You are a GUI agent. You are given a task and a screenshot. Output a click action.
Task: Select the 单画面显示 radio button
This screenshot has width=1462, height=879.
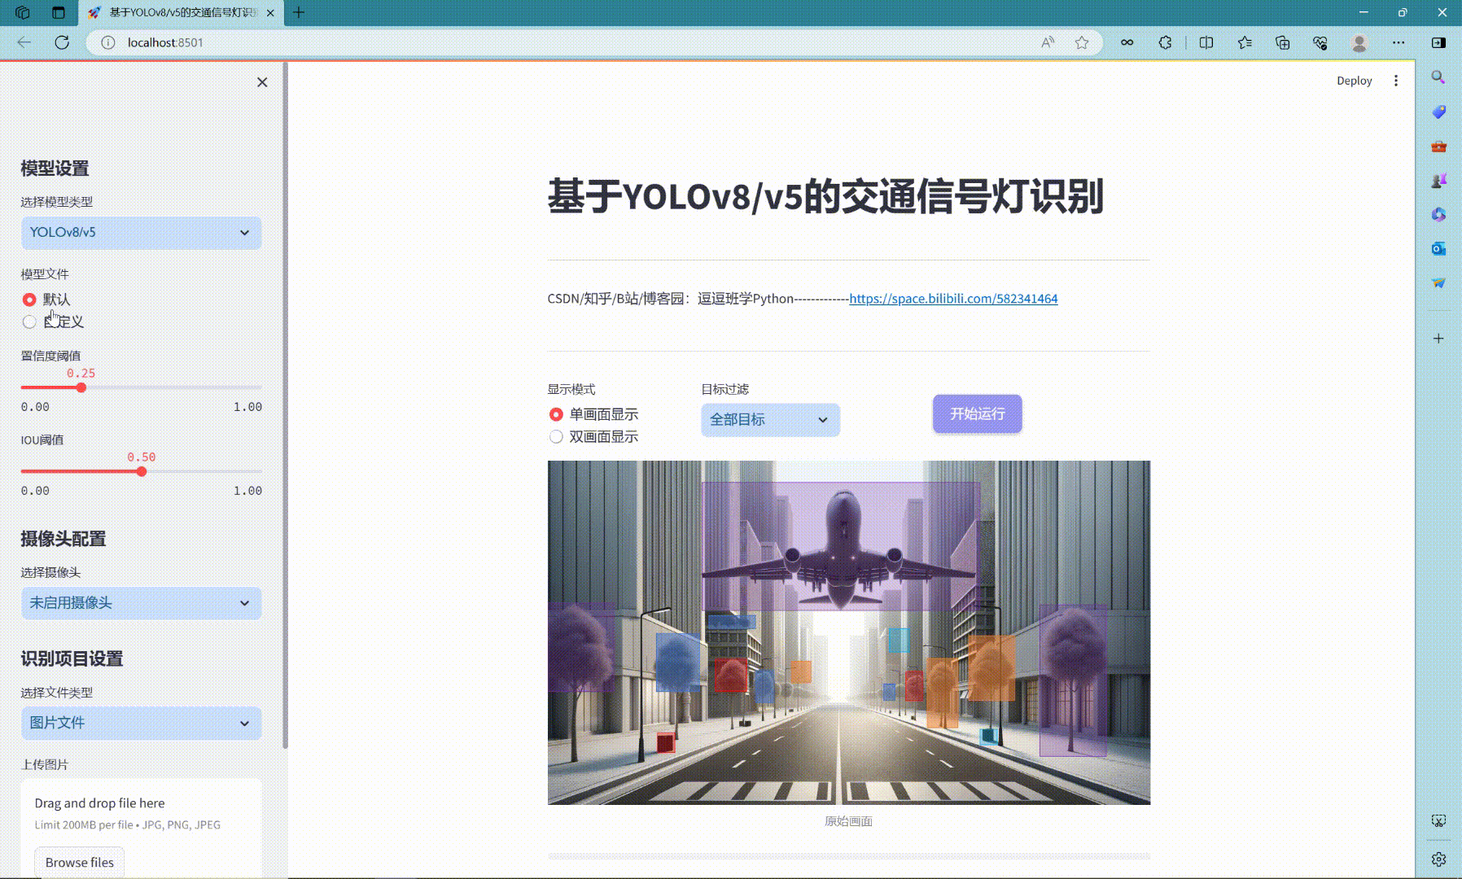coord(556,414)
